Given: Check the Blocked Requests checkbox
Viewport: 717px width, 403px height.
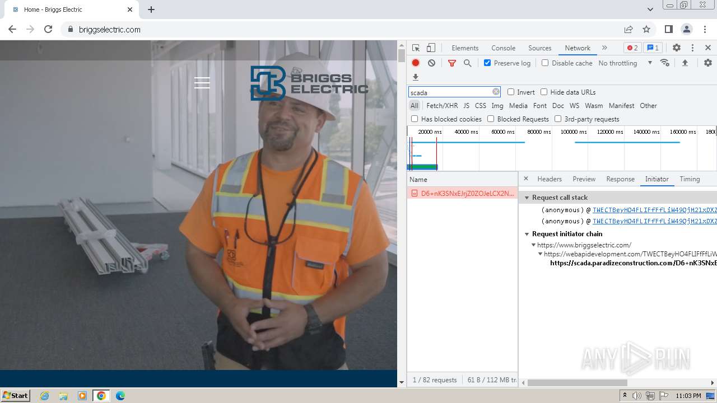Looking at the screenshot, I should pyautogui.click(x=491, y=119).
